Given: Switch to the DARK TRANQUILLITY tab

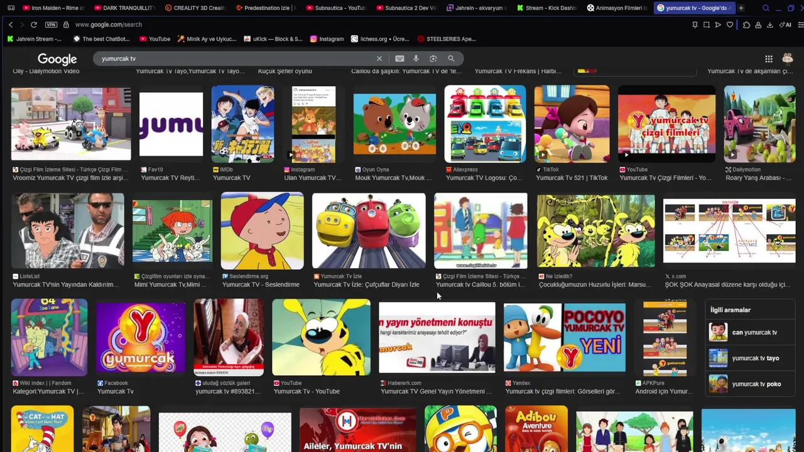Looking at the screenshot, I should coord(125,8).
